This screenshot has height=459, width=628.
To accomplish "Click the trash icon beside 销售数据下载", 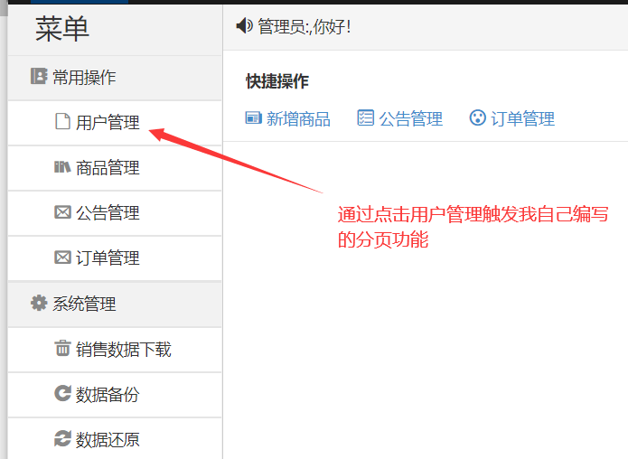I will pos(62,348).
